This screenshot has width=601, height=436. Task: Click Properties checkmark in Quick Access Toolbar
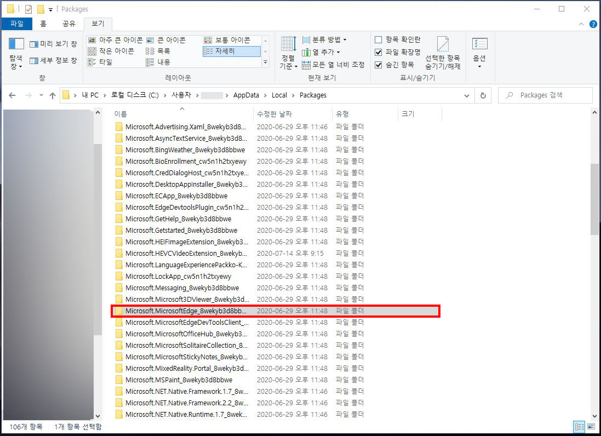tap(28, 9)
